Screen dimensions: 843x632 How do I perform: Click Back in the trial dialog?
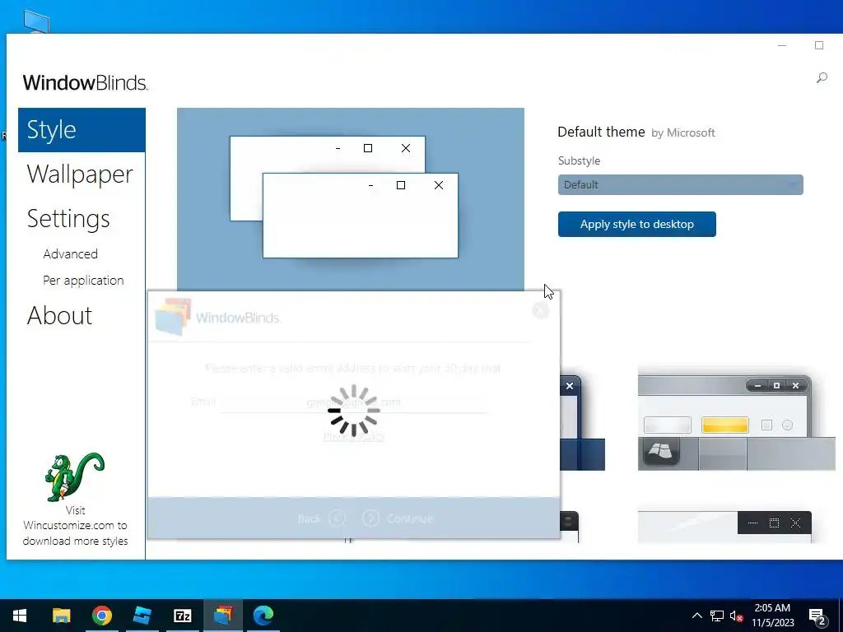point(322,518)
